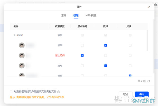Click the third user avatar under admin
This screenshot has width=158, height=106.
(x=22, y=65)
